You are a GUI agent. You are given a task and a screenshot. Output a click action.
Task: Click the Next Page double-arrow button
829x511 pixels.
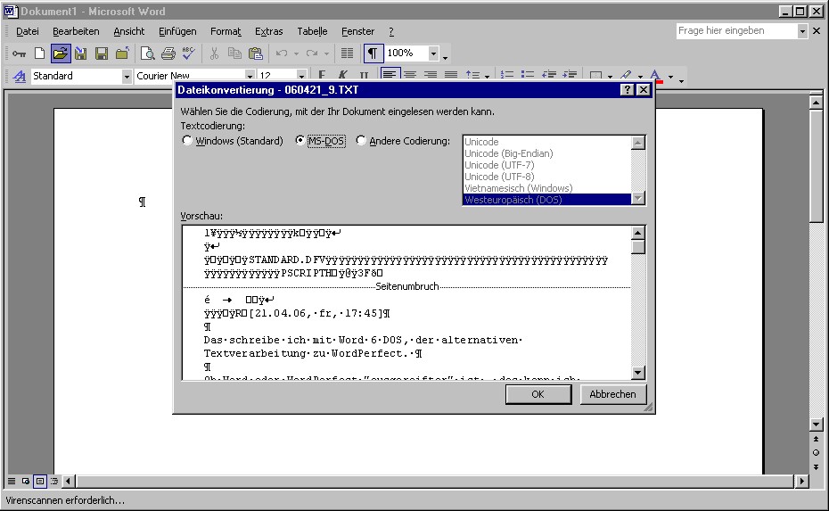coord(816,467)
